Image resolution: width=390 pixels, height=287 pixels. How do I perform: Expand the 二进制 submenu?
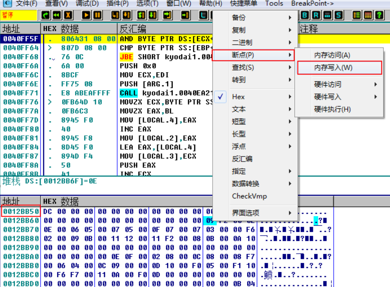click(x=255, y=42)
